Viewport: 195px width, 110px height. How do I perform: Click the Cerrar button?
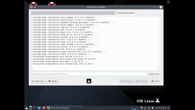click(155, 81)
